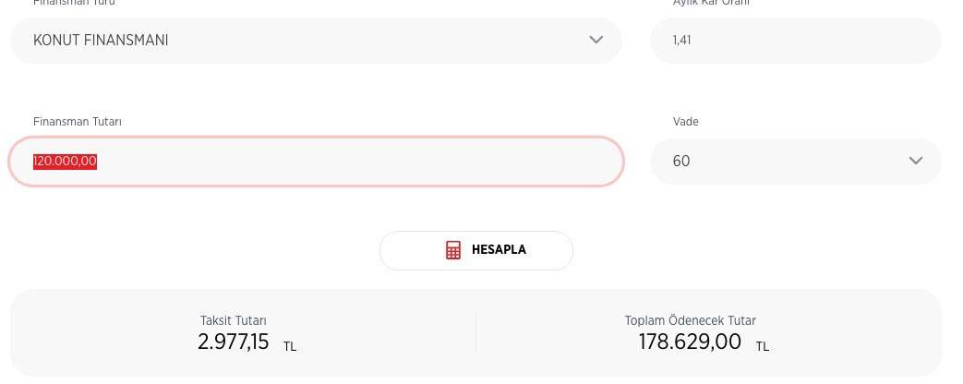Open the Vade dropdown showing 60
This screenshot has height=384, width=963.
click(x=796, y=161)
